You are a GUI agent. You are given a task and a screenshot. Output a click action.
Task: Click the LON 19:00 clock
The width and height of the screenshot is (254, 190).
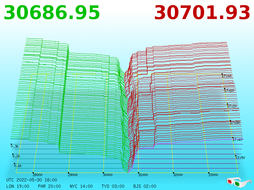[x=18, y=186]
